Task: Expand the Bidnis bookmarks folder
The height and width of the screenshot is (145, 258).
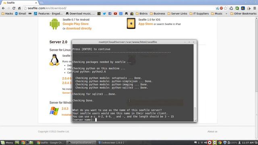Action: click(141, 14)
